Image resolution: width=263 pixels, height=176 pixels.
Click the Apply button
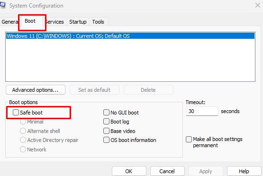tap(206, 171)
